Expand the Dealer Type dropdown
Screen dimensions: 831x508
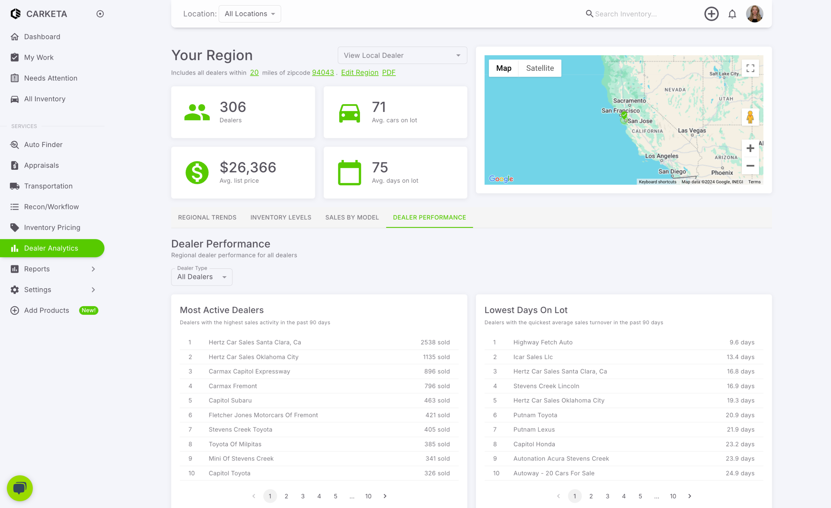click(x=201, y=277)
